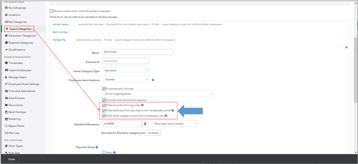Click the Documents folder icon
The image size is (358, 164).
6,105
